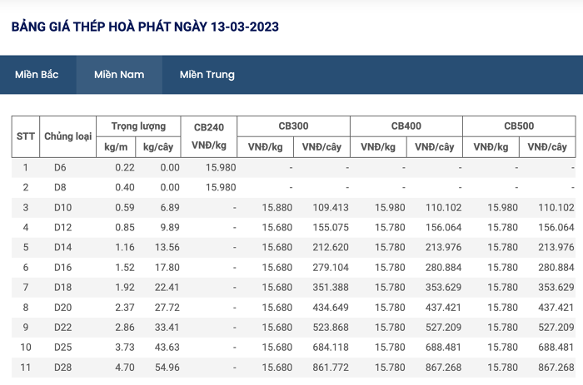
Task: Click the CB300 column group header
Action: 293,126
